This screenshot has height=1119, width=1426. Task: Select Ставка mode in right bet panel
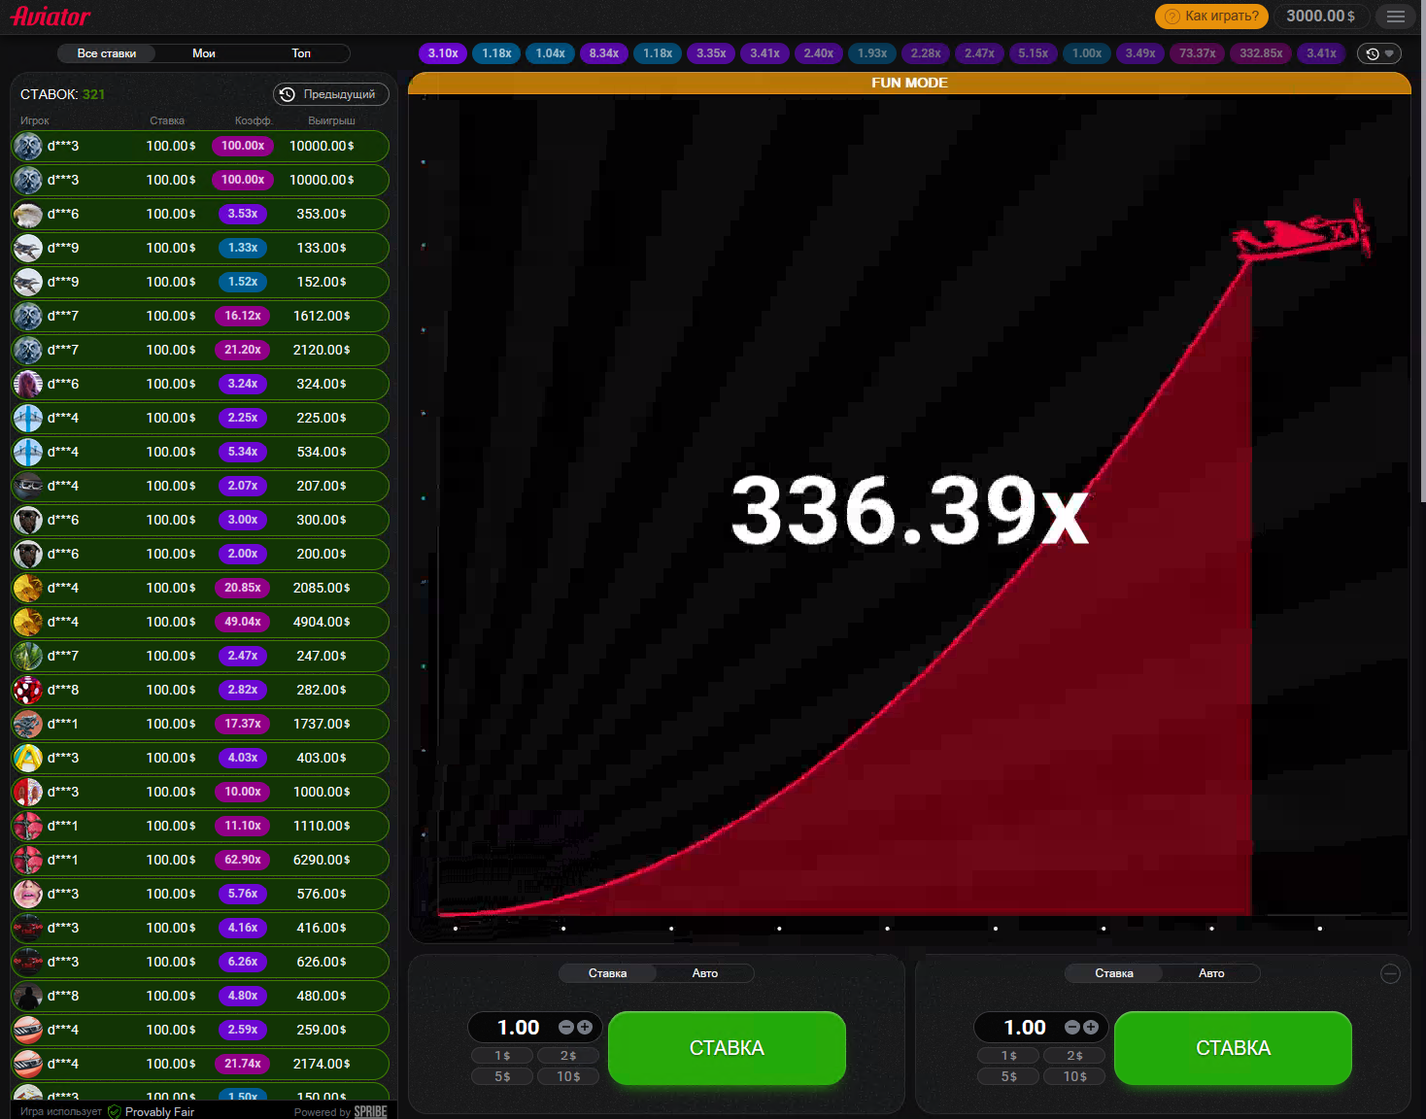[1114, 973]
